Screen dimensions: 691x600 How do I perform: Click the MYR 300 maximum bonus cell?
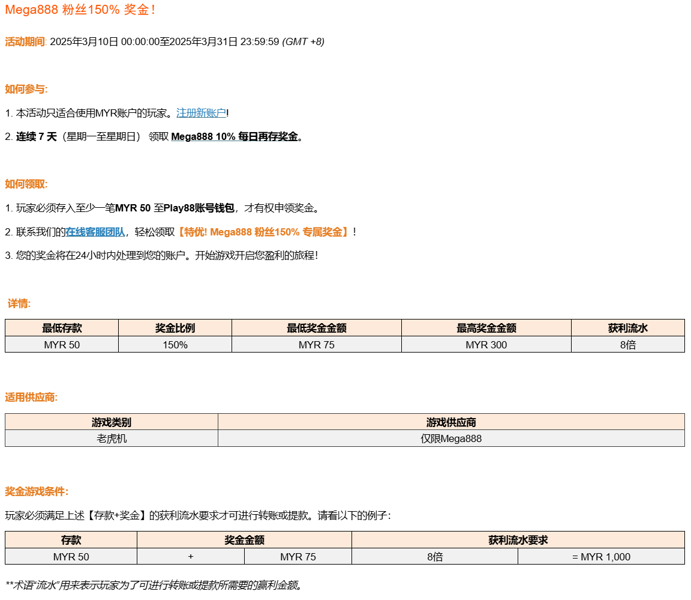(486, 345)
